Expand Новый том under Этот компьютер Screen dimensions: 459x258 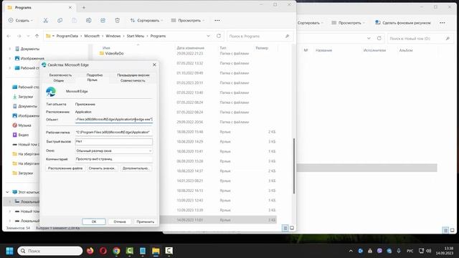click(9, 211)
